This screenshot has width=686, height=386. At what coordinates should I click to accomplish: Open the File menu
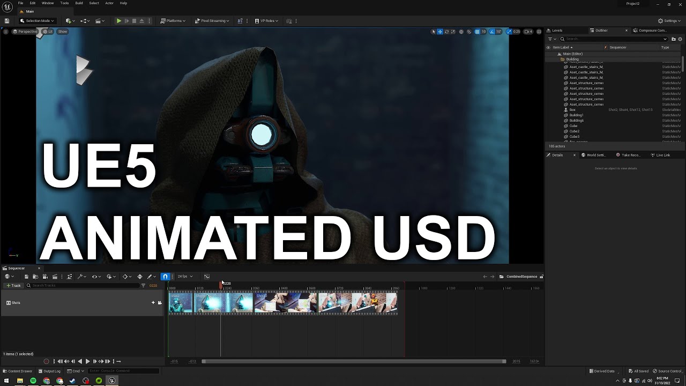(x=20, y=3)
